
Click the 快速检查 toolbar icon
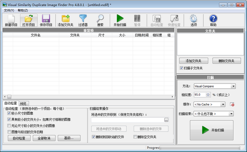(x=174, y=20)
